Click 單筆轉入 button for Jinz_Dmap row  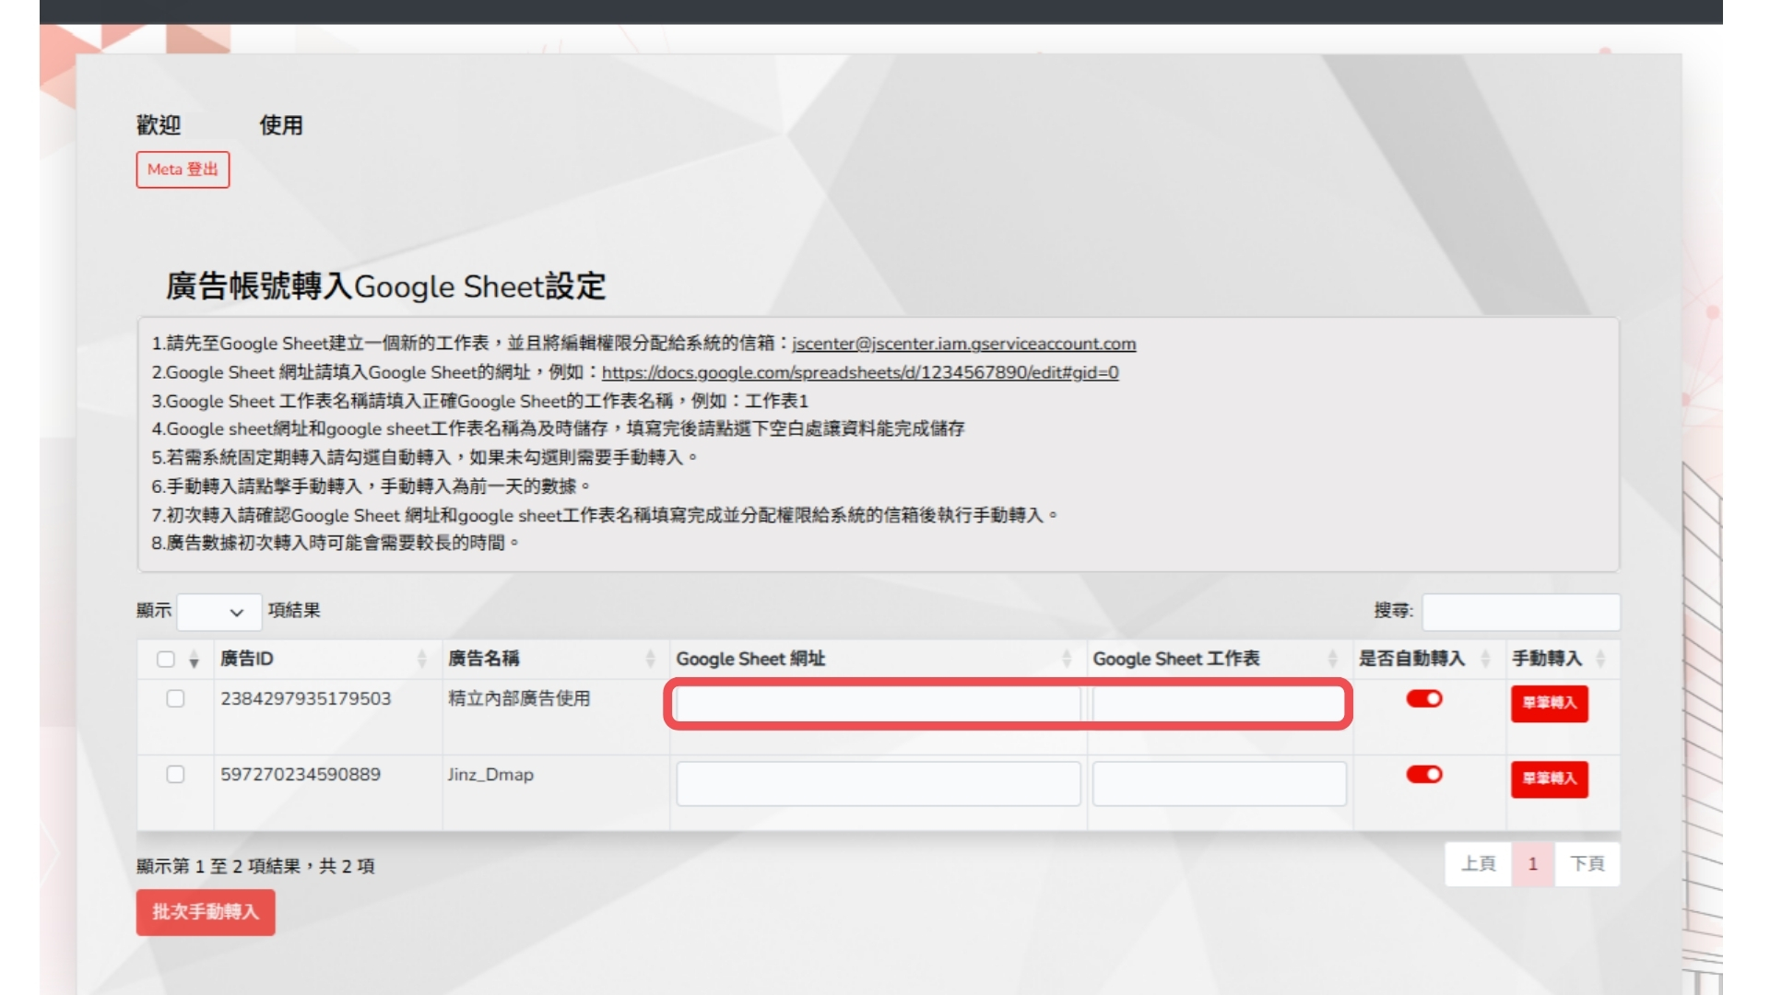(1549, 778)
